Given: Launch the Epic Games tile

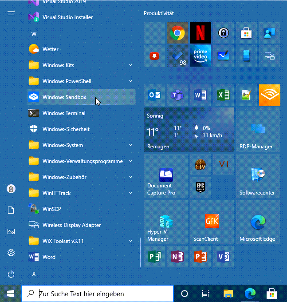Looking at the screenshot, I should click(x=201, y=187).
